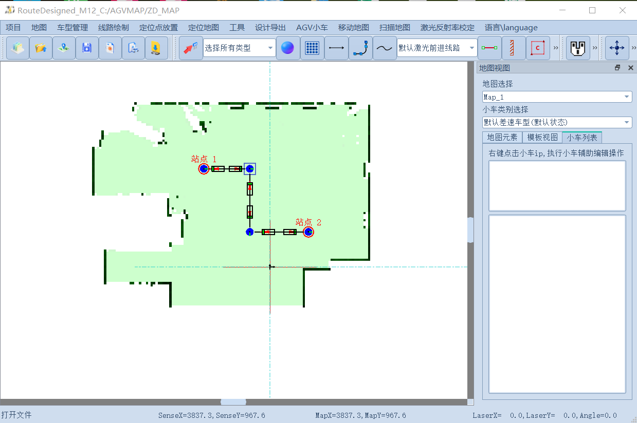Expand toolbar overflow after robot face icon

point(595,48)
